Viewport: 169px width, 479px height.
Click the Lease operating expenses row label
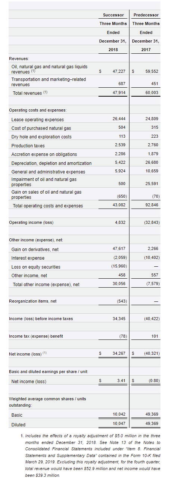click(x=38, y=119)
